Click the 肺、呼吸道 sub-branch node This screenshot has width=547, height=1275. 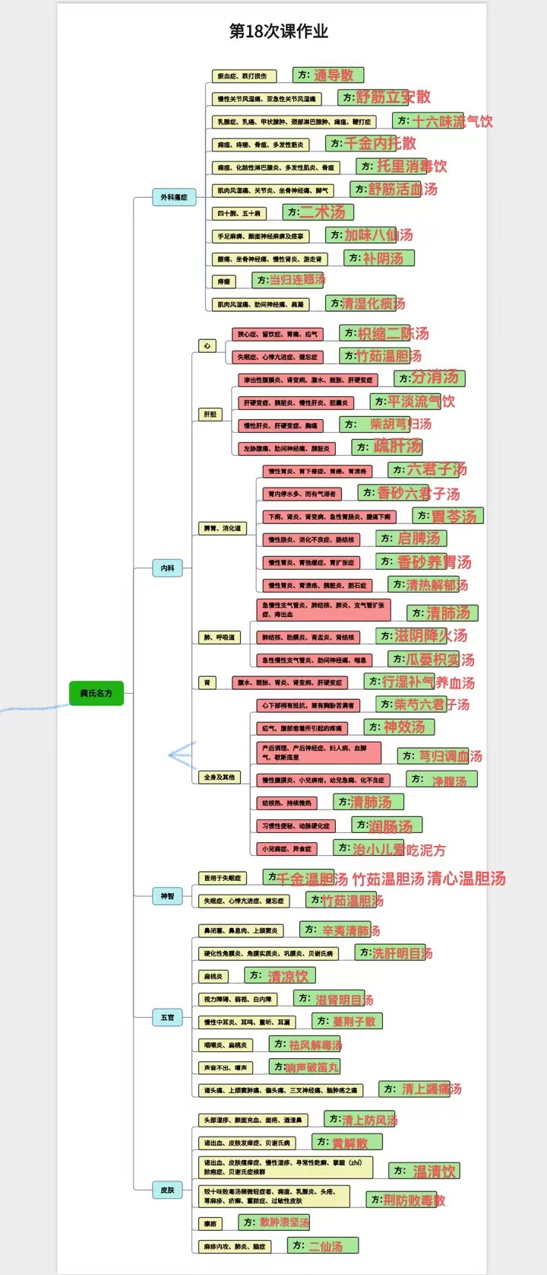(x=219, y=637)
